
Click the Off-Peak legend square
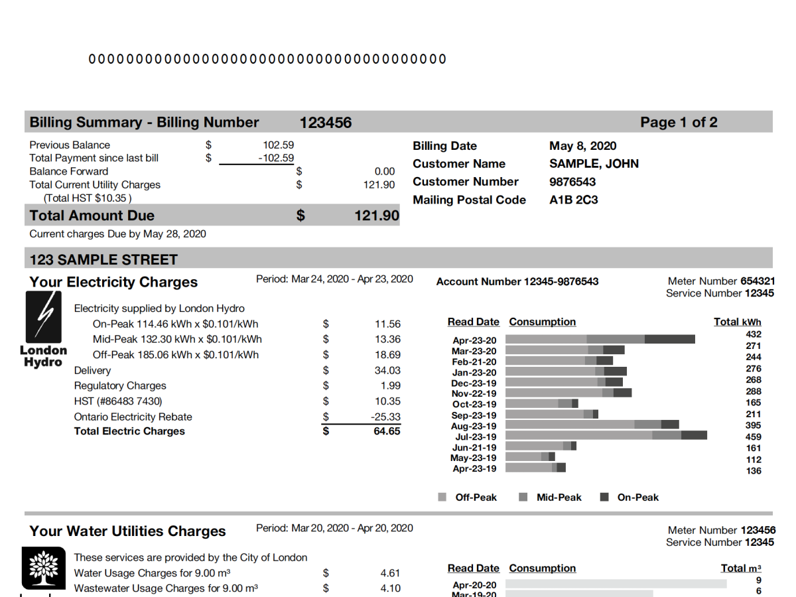click(x=442, y=496)
